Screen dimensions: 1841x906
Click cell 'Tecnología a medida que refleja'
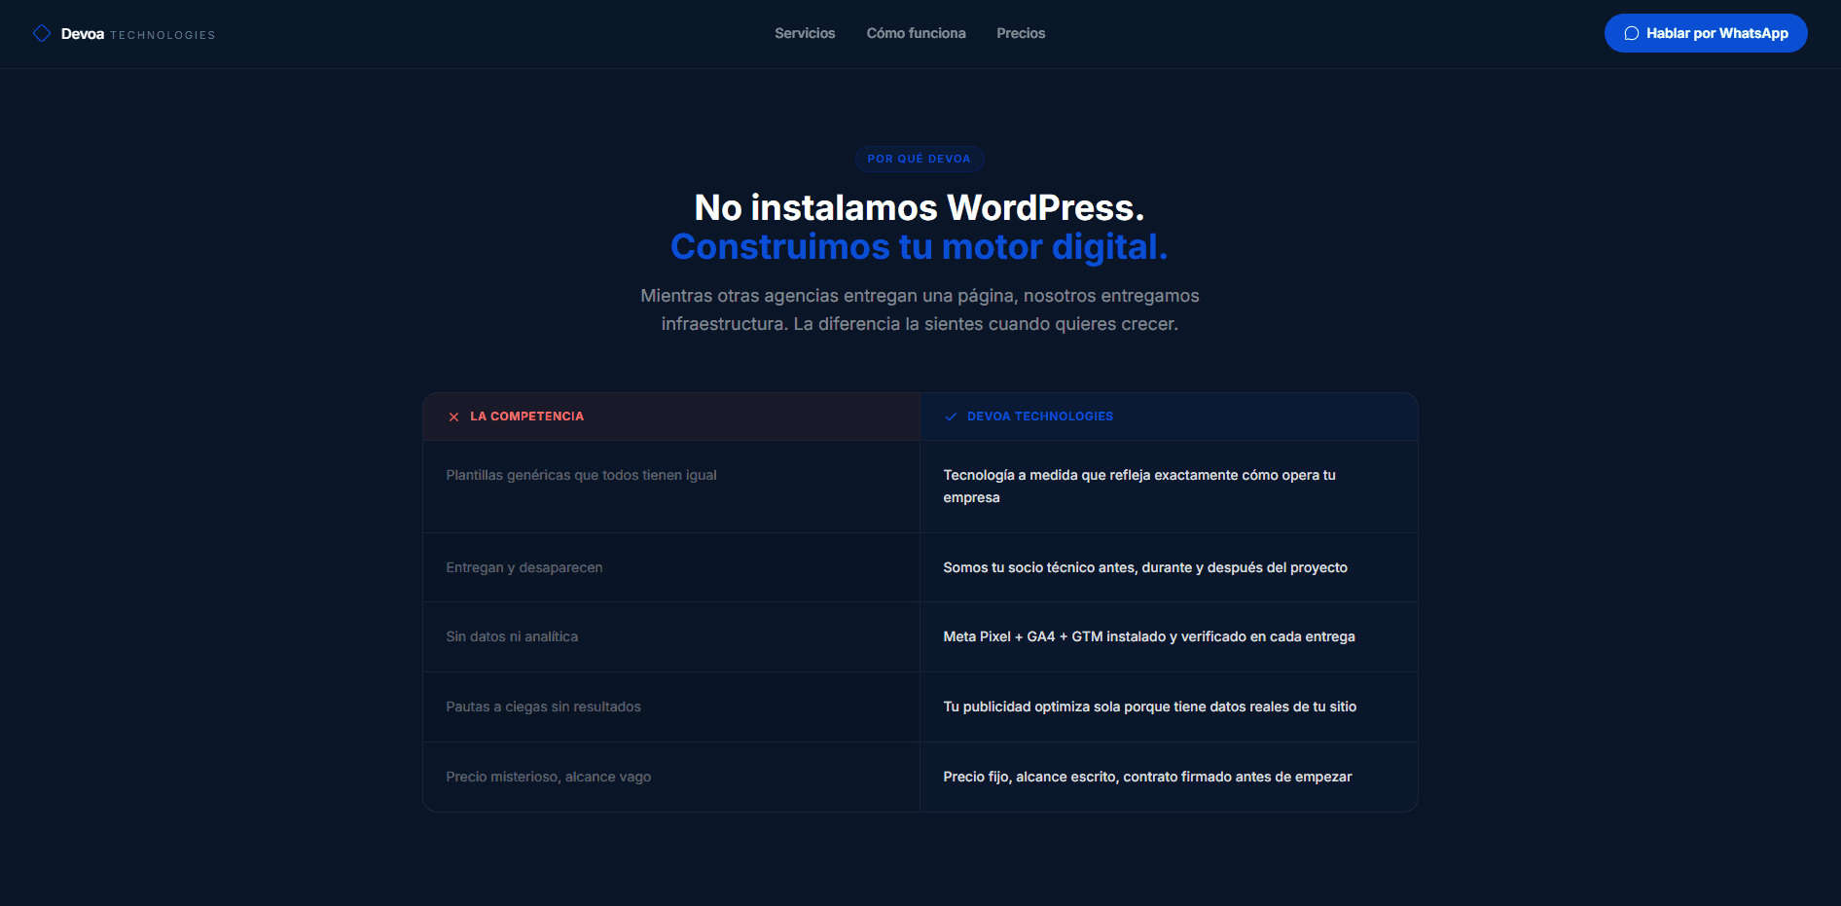(x=1169, y=487)
